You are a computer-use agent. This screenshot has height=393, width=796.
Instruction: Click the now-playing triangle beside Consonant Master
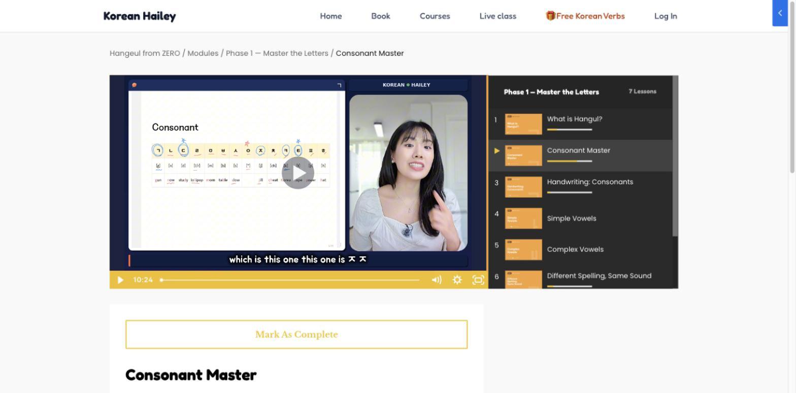[497, 151]
